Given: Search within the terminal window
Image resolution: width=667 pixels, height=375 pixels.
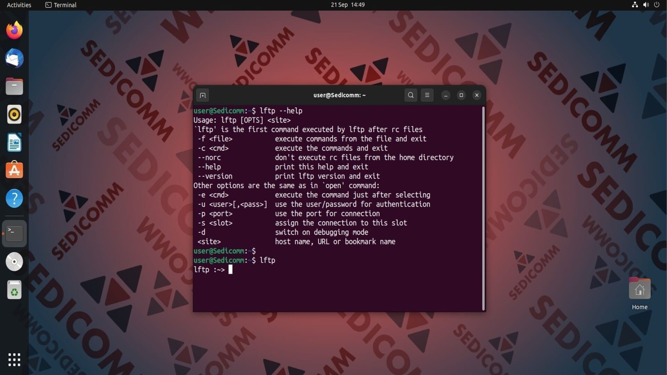Looking at the screenshot, I should pyautogui.click(x=411, y=95).
